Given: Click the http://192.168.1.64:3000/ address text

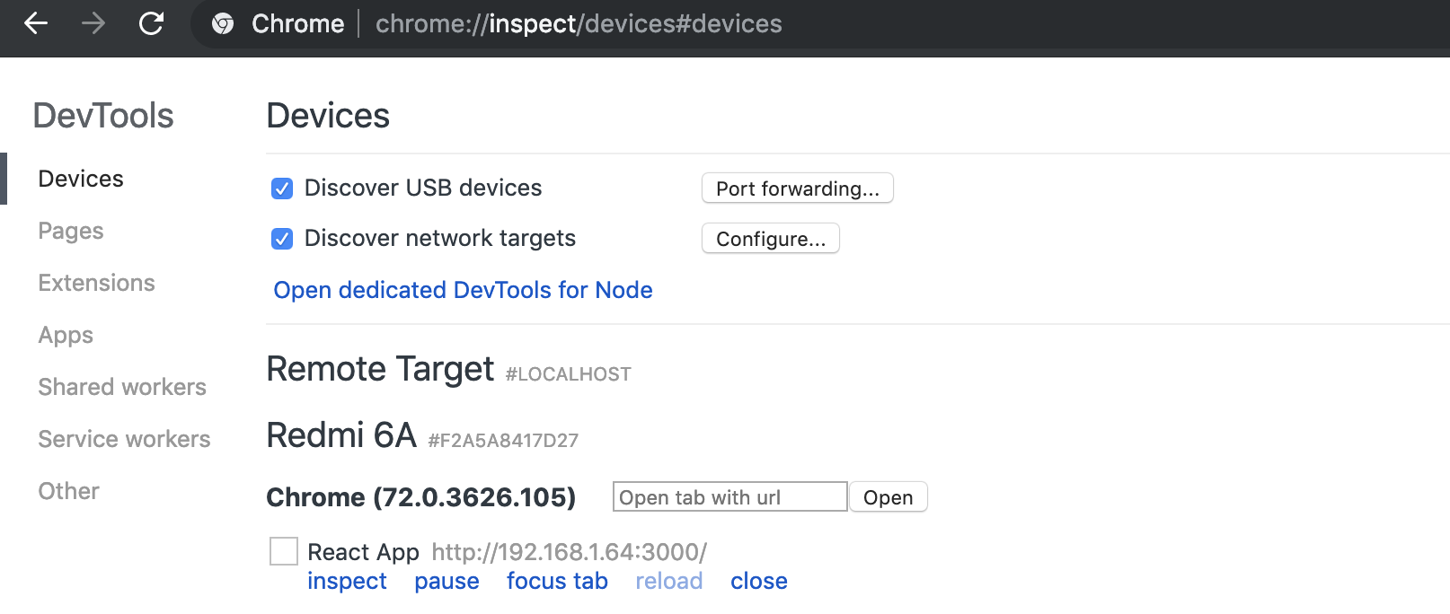Looking at the screenshot, I should click(570, 552).
